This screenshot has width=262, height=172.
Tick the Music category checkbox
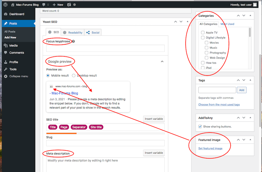pos(207,48)
